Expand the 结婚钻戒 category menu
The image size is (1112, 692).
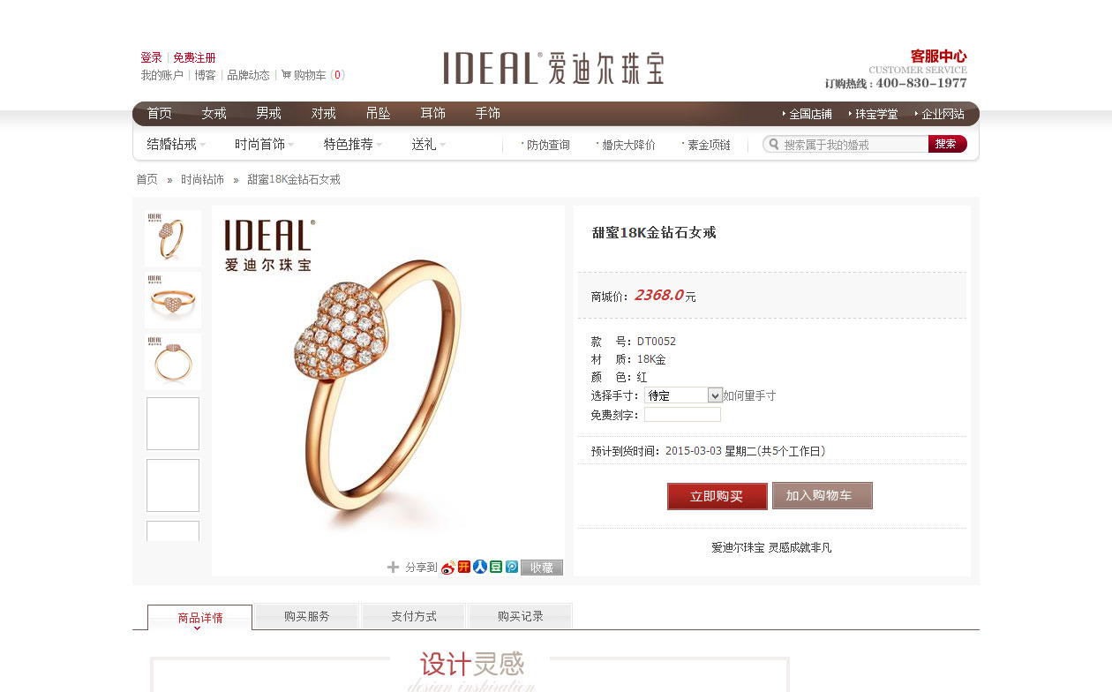177,144
